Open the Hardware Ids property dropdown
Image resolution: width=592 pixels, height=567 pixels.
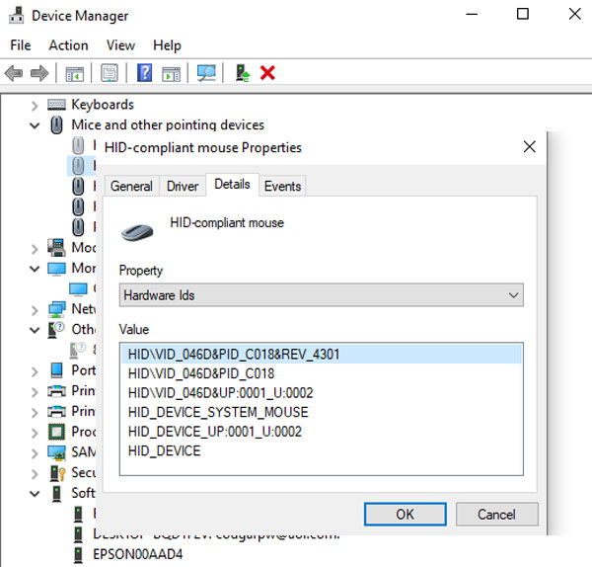tap(322, 294)
